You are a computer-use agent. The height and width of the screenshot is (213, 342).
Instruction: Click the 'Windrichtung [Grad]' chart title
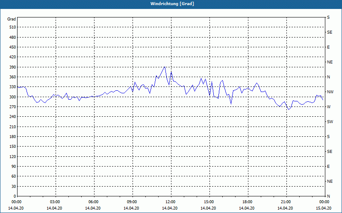[172, 4]
